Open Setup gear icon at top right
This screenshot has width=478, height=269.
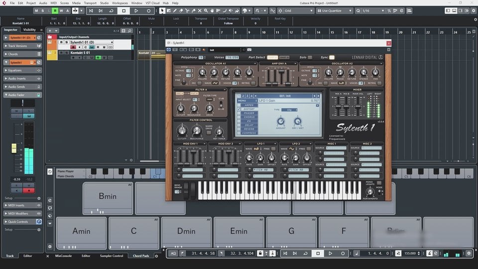(x=474, y=10)
